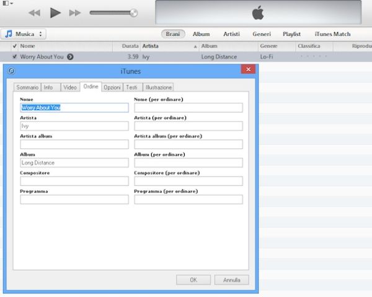Image resolution: width=372 pixels, height=297 pixels.
Task: Switch to the Playlist view
Action: point(292,34)
